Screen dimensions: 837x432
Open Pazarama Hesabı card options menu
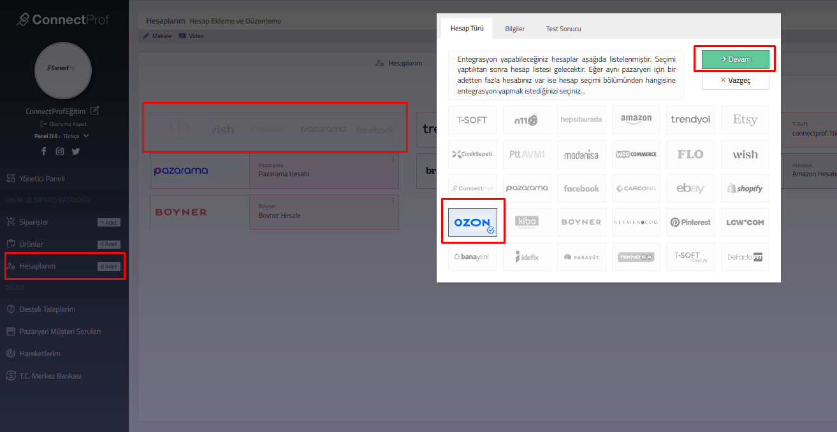coord(393,160)
